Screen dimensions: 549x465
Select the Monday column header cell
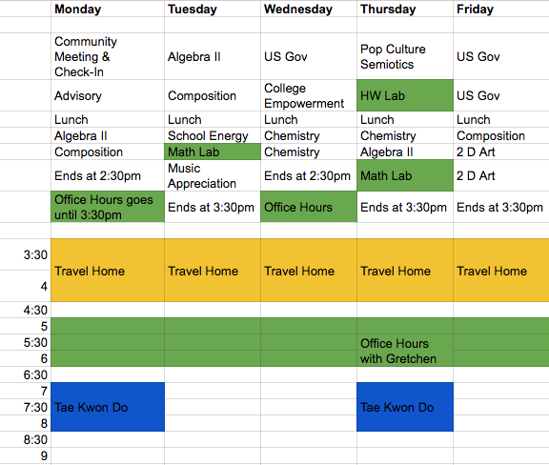click(x=108, y=9)
